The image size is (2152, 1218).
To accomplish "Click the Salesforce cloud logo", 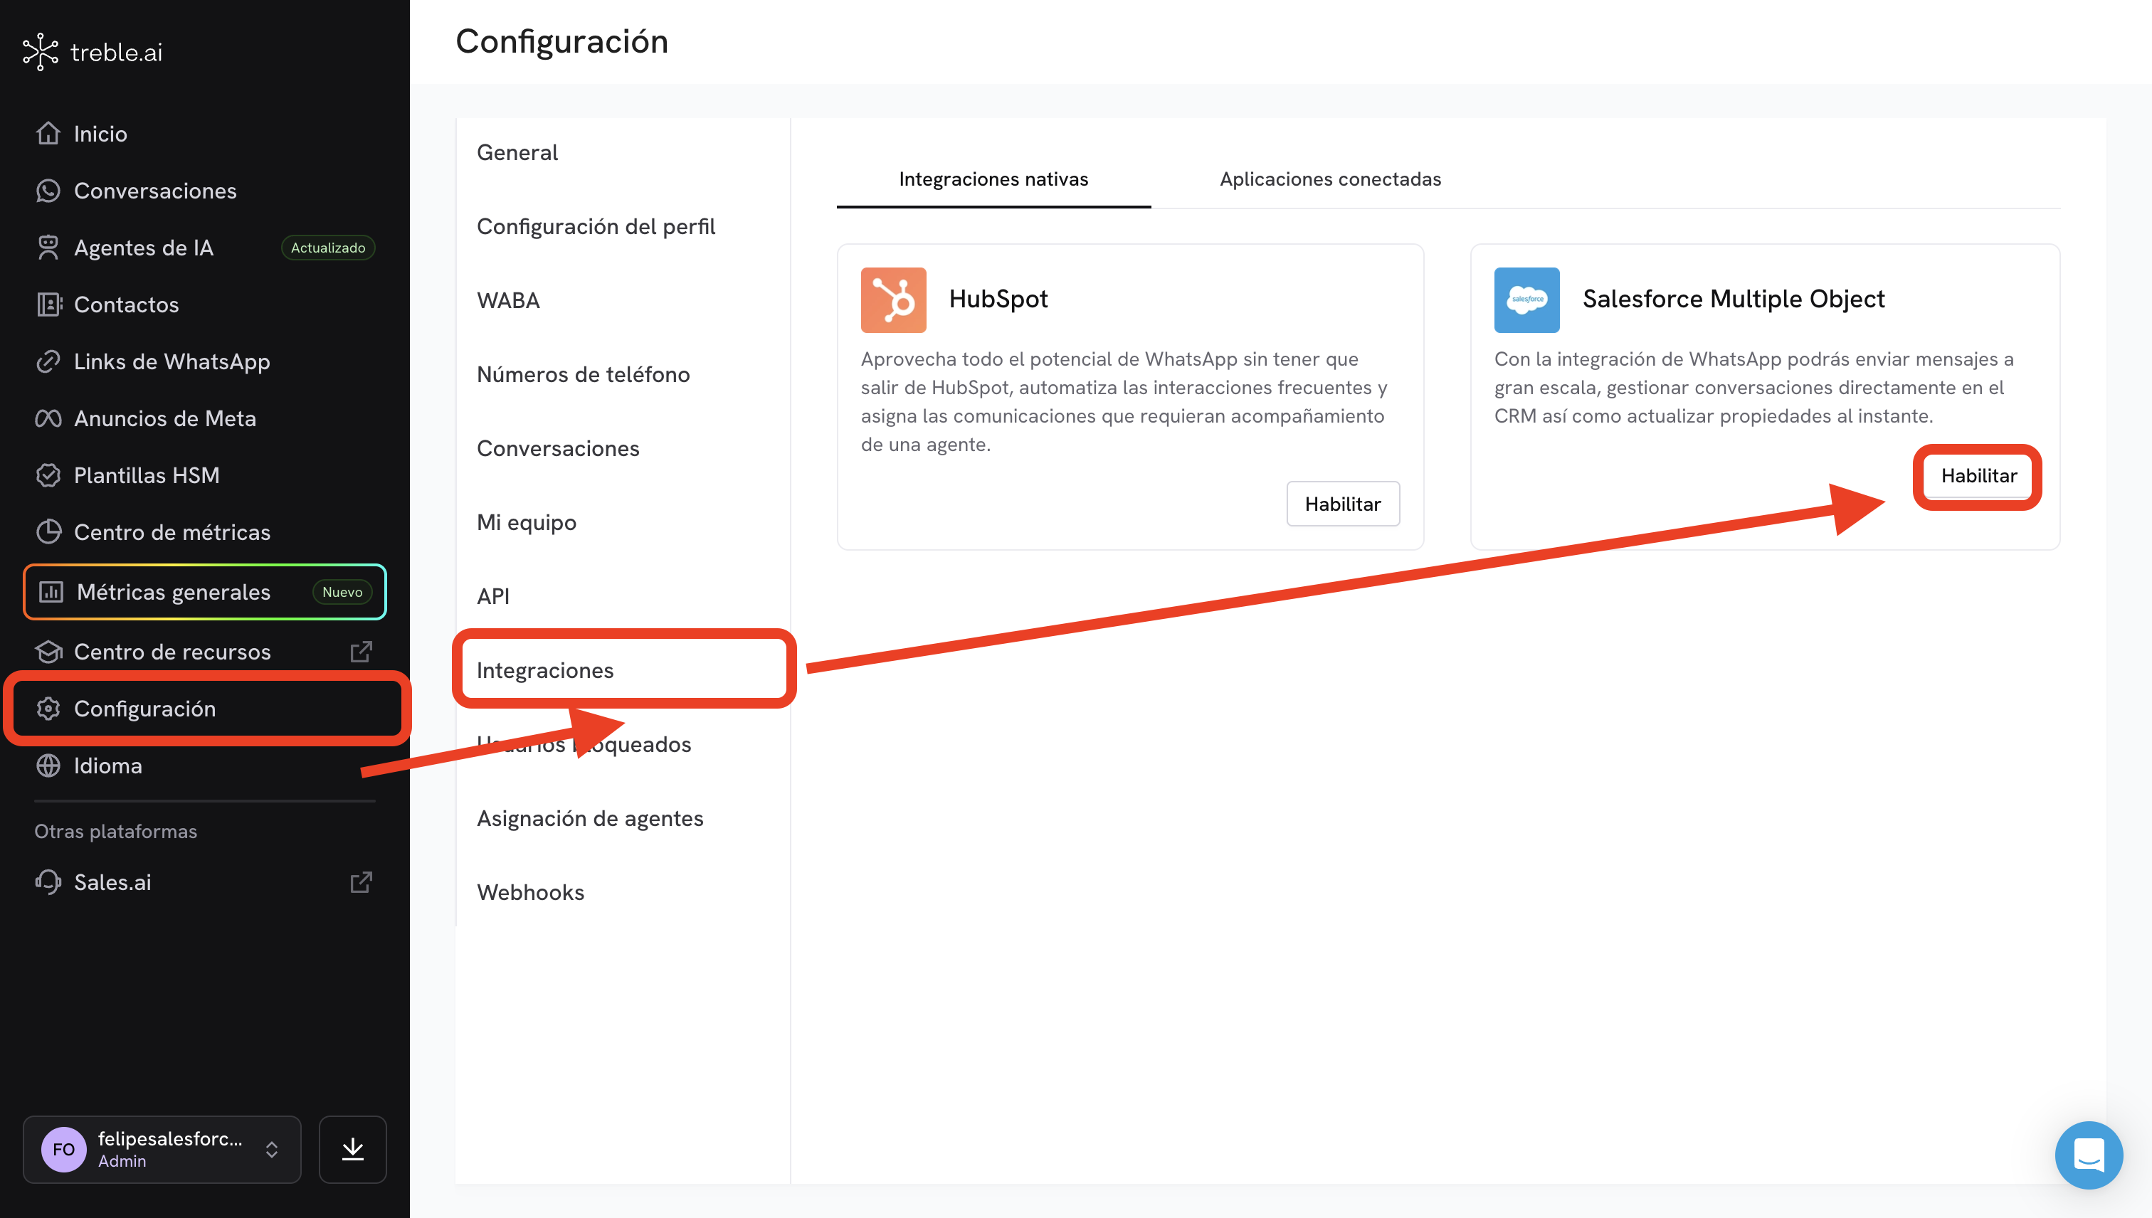I will [1526, 300].
